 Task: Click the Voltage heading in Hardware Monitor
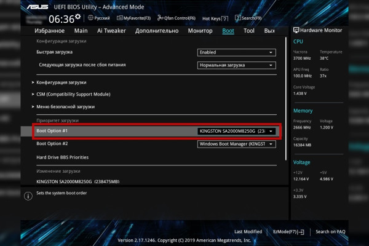pyautogui.click(x=302, y=162)
